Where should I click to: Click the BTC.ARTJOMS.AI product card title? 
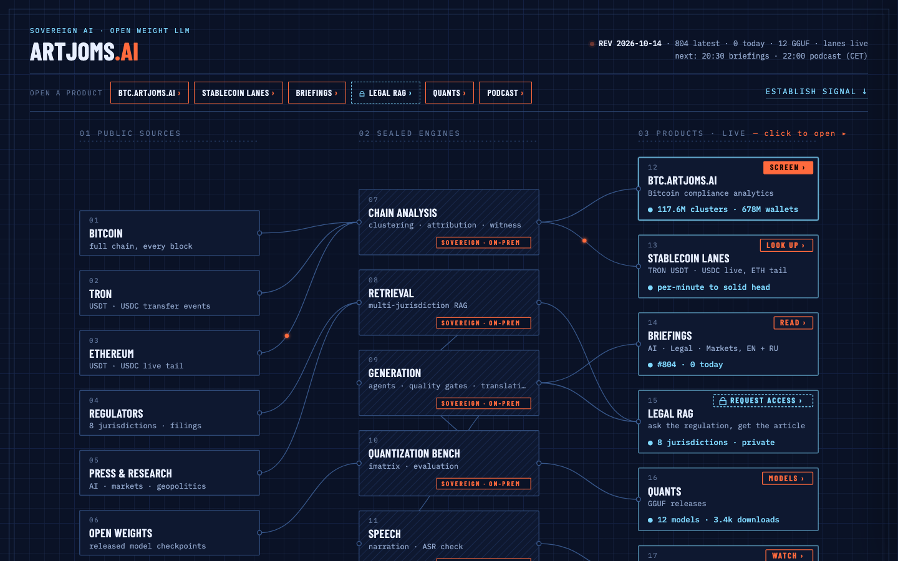[682, 181]
